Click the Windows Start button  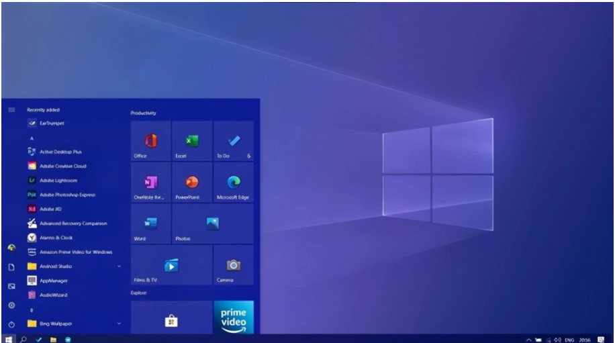[8, 340]
